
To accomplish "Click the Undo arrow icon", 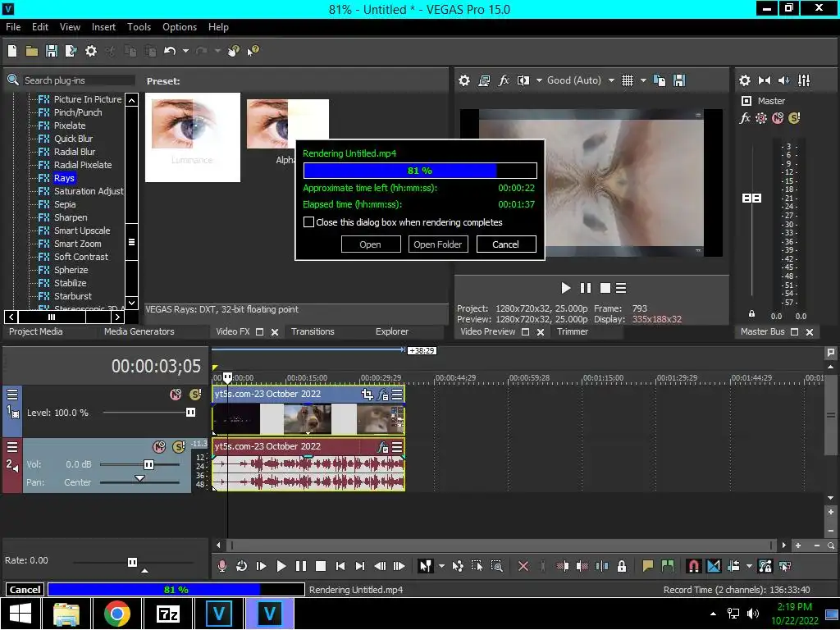I will point(170,51).
